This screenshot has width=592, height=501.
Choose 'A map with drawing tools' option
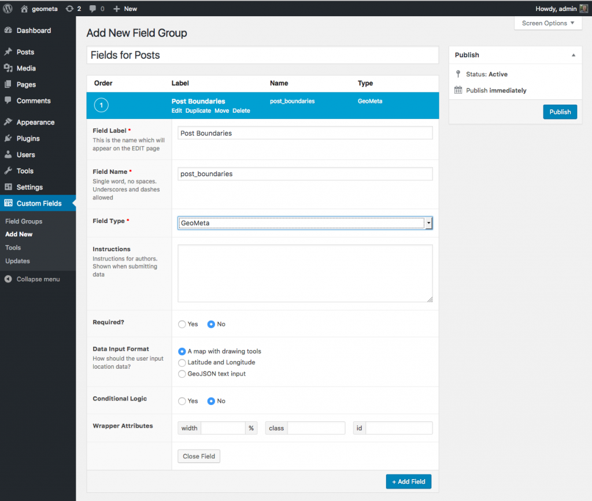click(x=182, y=351)
